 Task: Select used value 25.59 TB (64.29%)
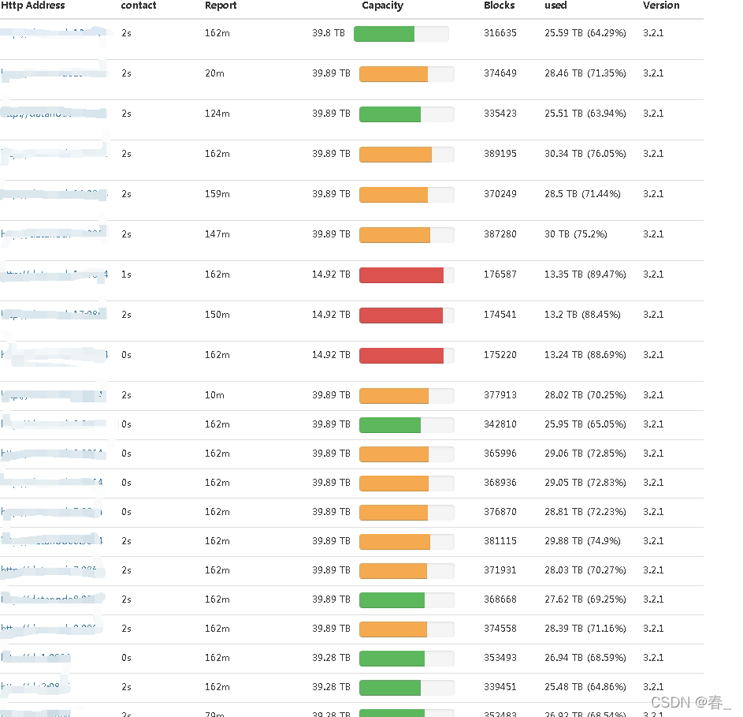585,33
